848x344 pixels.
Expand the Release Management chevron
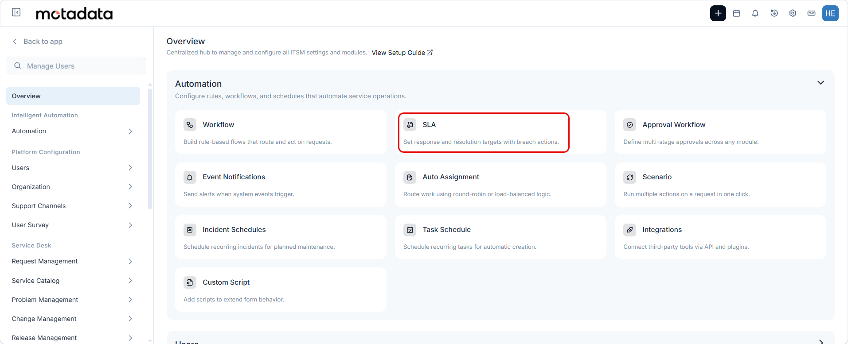coord(130,338)
